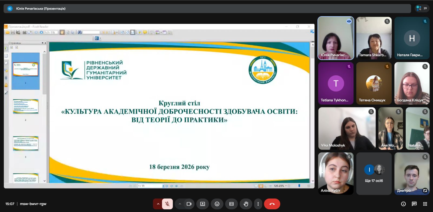Select Tamara Shkarb's video tile
The image size is (433, 212).
coord(374,38)
